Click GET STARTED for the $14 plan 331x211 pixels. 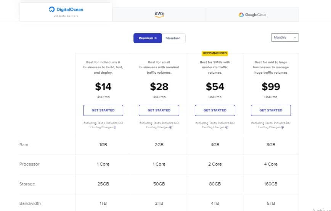click(103, 110)
